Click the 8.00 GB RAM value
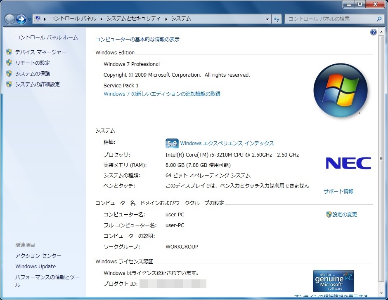This screenshot has width=388, height=300. click(198, 165)
